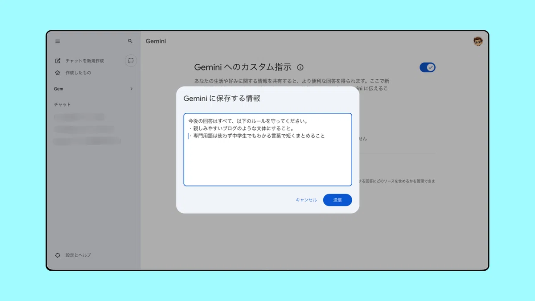Open the temporary chat icon
Screen dimensions: 535x301
(131, 61)
